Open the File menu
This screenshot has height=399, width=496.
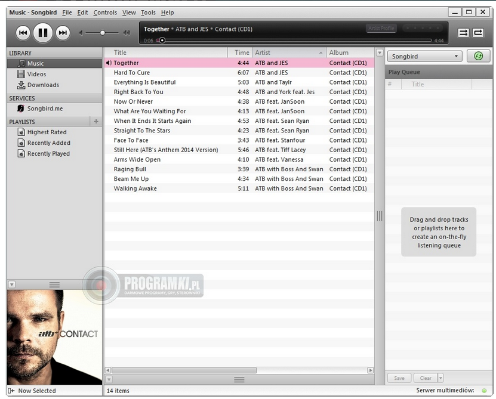coord(67,13)
